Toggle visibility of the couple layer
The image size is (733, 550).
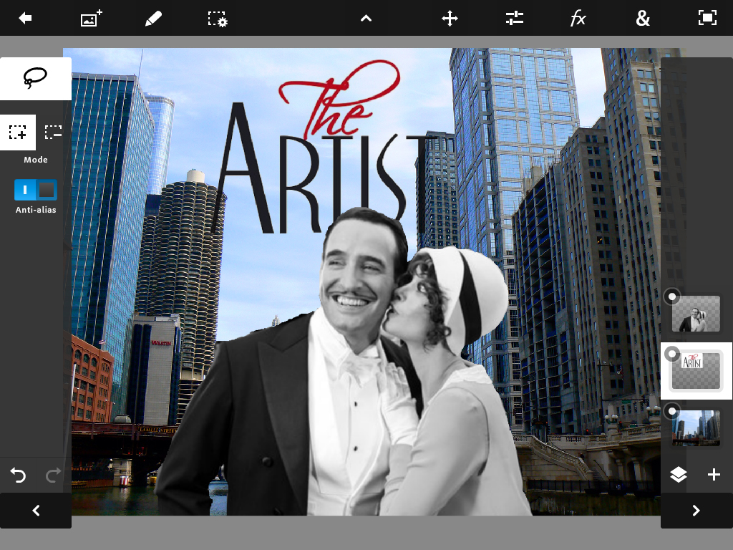tap(671, 296)
